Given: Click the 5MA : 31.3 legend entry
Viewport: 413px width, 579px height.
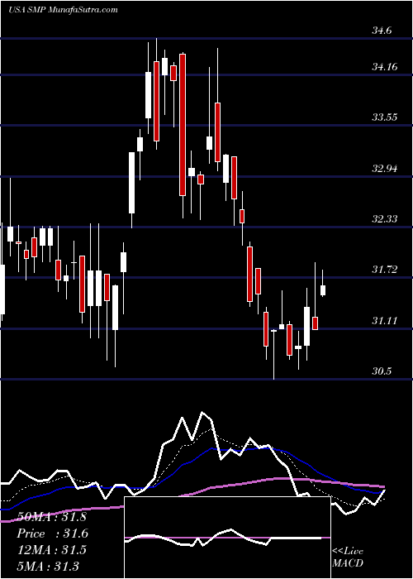Looking at the screenshot, I should 48,566.
